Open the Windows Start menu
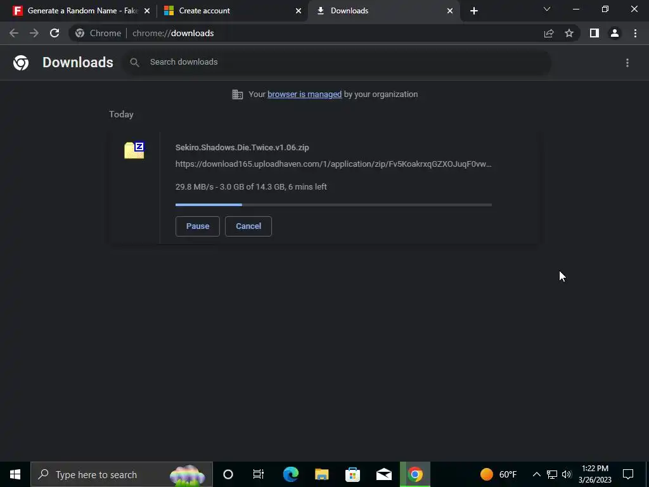The height and width of the screenshot is (487, 649). tap(15, 474)
